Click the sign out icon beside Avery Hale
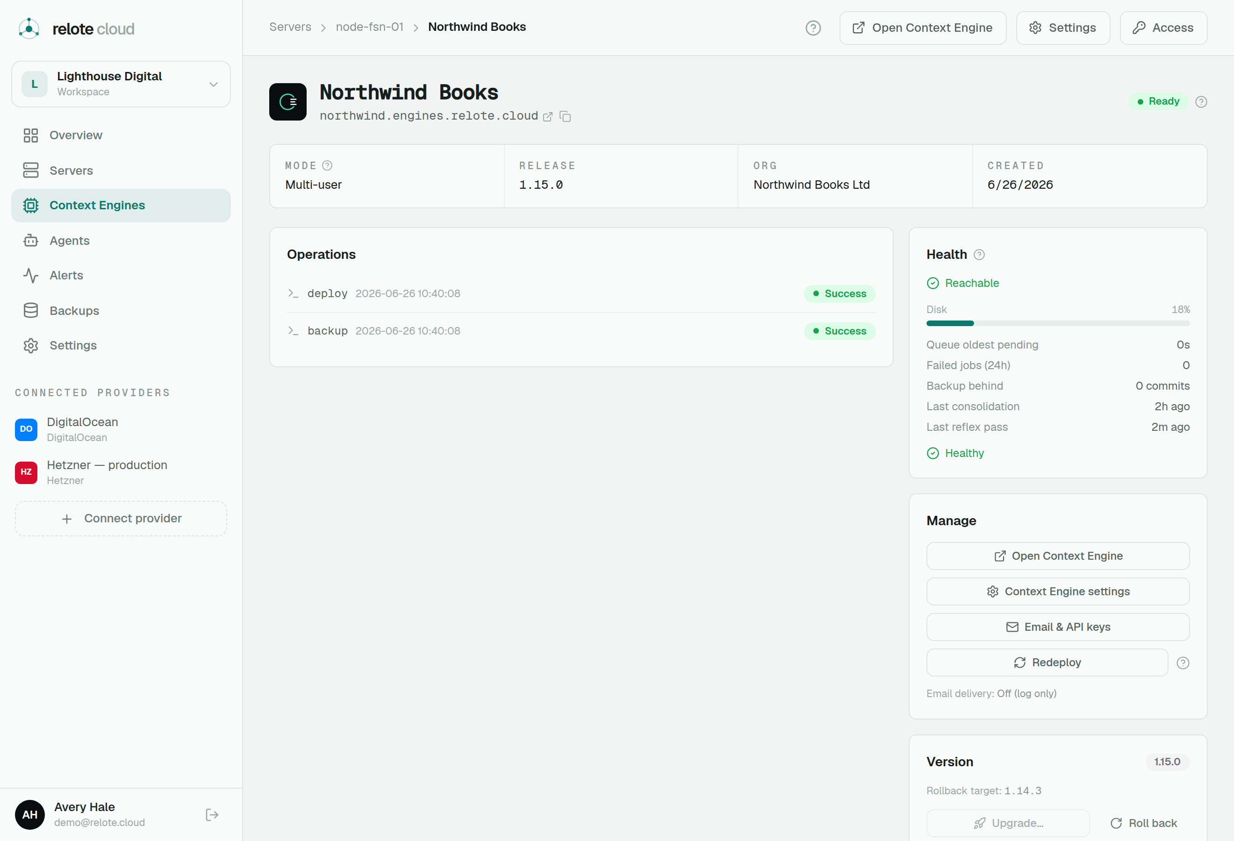 (x=212, y=815)
